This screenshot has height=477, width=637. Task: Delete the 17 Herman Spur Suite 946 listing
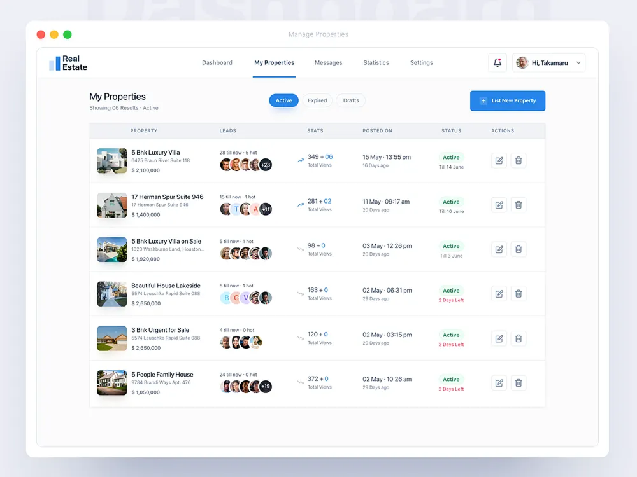coord(519,205)
